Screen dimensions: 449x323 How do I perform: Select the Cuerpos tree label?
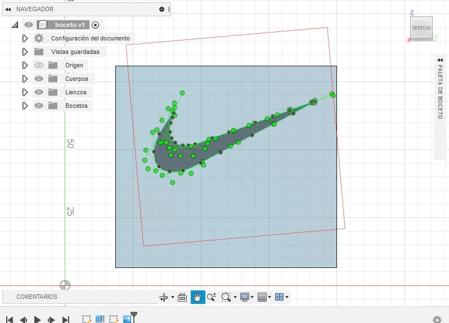[77, 79]
